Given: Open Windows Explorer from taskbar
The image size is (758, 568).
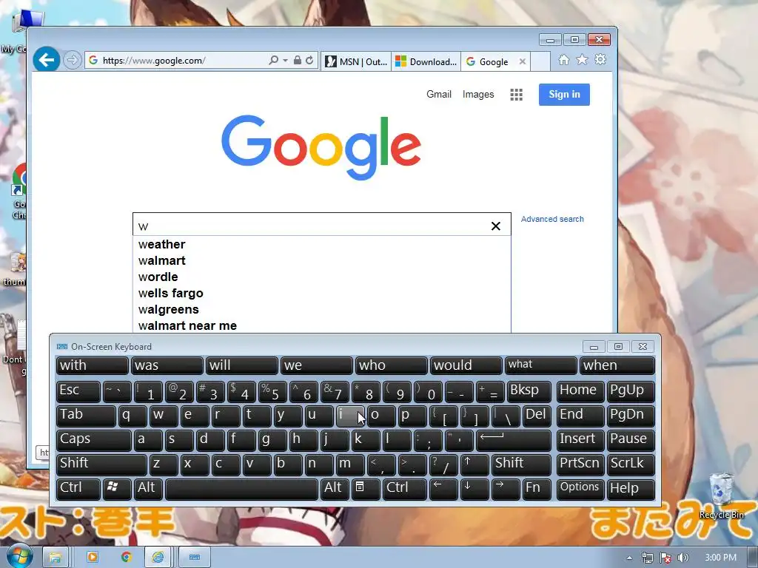Looking at the screenshot, I should click(x=55, y=558).
